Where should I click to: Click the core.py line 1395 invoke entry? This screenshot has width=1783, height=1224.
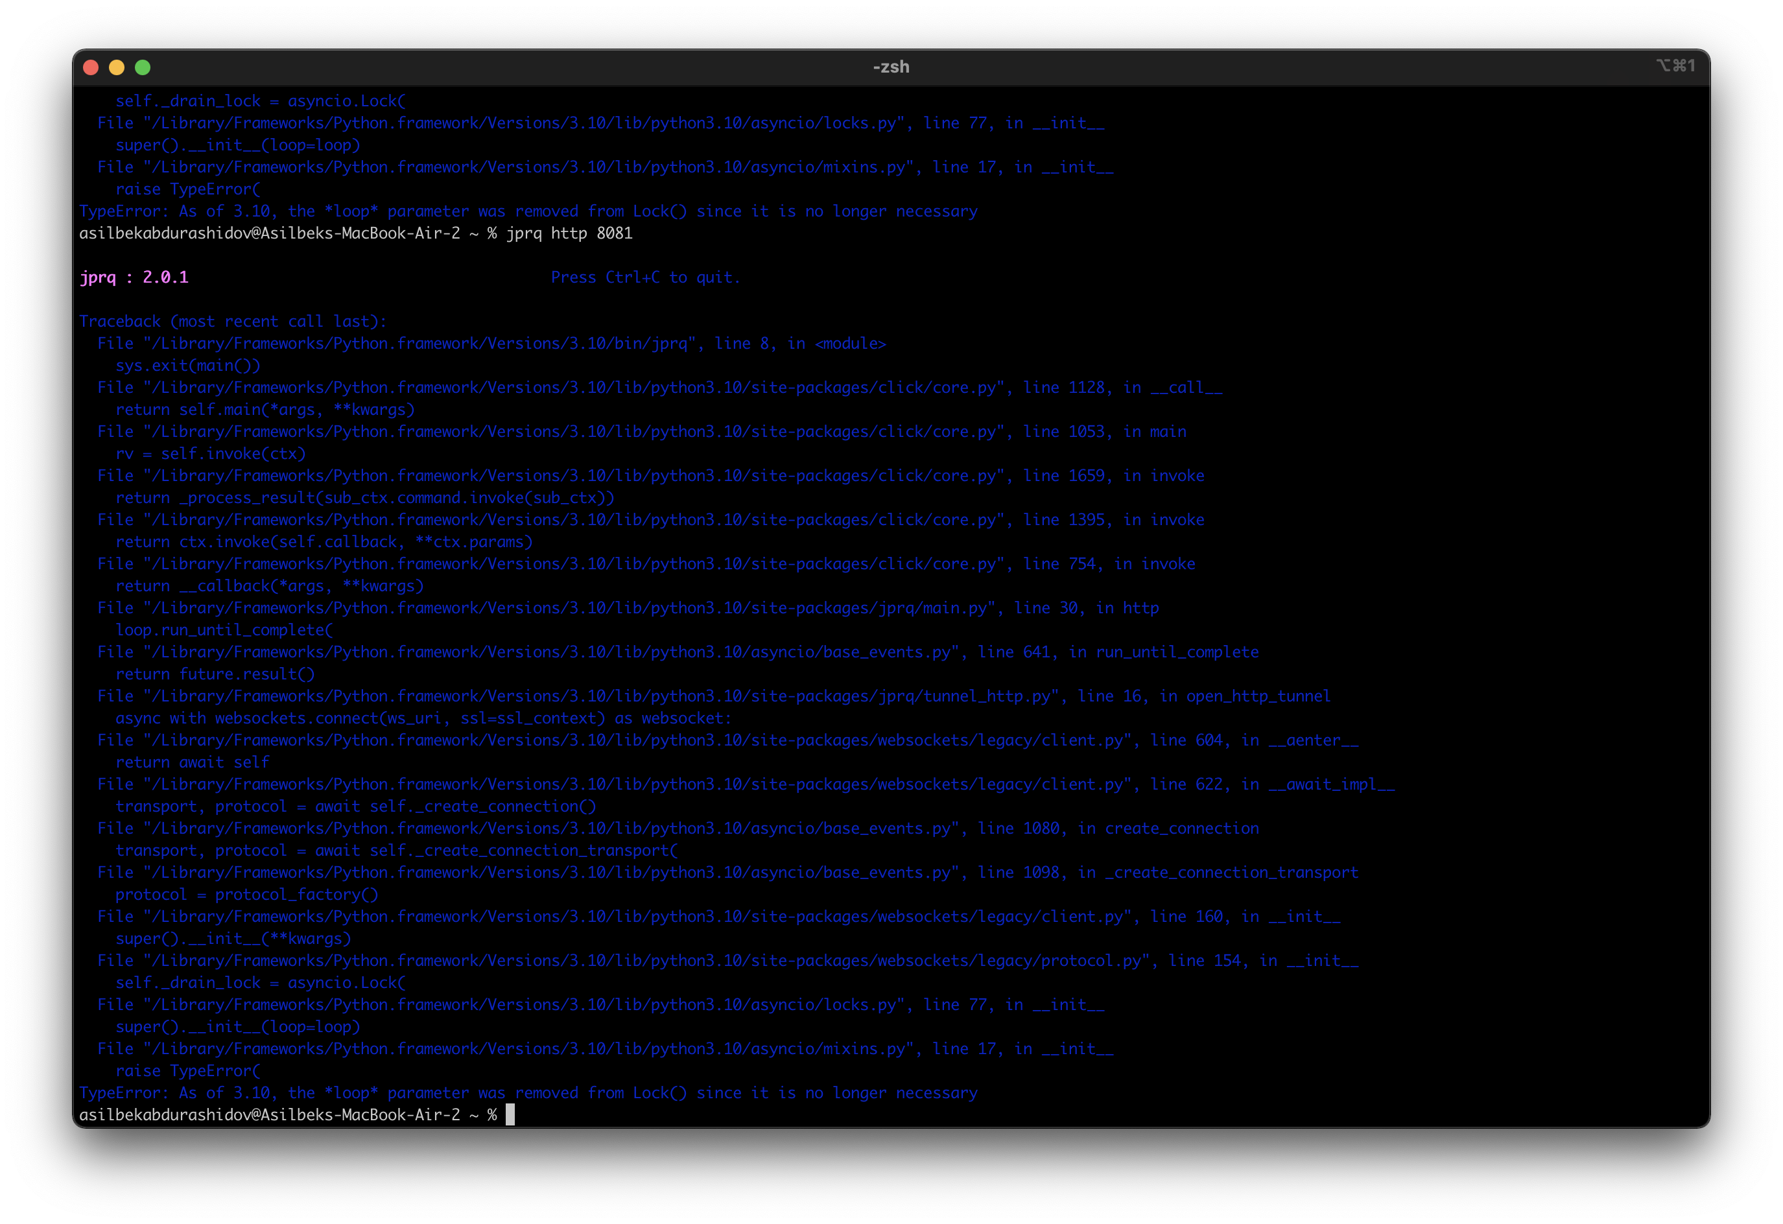[650, 520]
